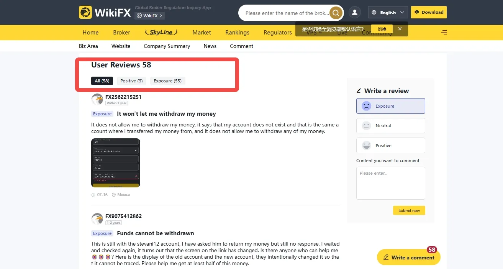
Task: Open the Regulators menu
Action: point(278,33)
